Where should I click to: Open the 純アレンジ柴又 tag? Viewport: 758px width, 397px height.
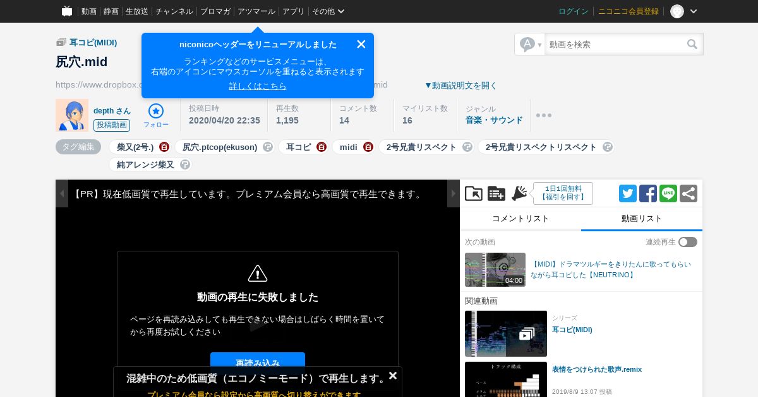(145, 164)
